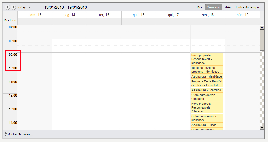Open event Proposta Teste Relatório de Slides
Image resolution: width=268 pixels, height=142 pixels.
click(207, 83)
